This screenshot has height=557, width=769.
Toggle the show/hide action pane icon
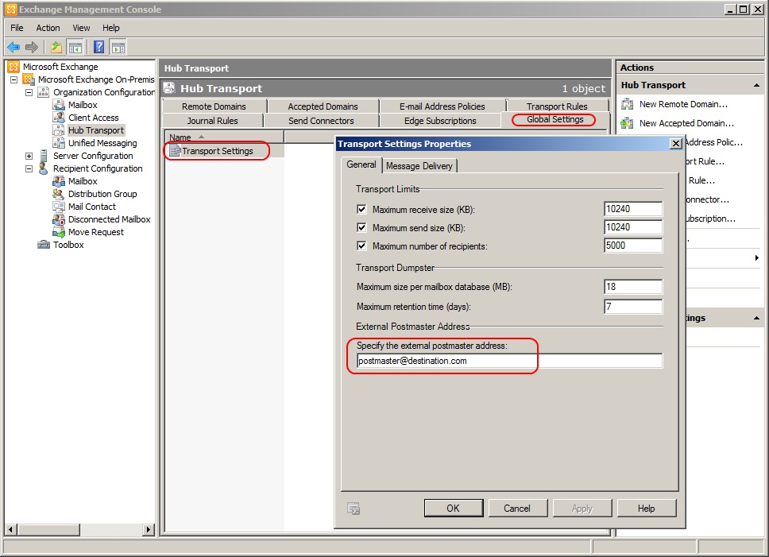click(x=118, y=47)
